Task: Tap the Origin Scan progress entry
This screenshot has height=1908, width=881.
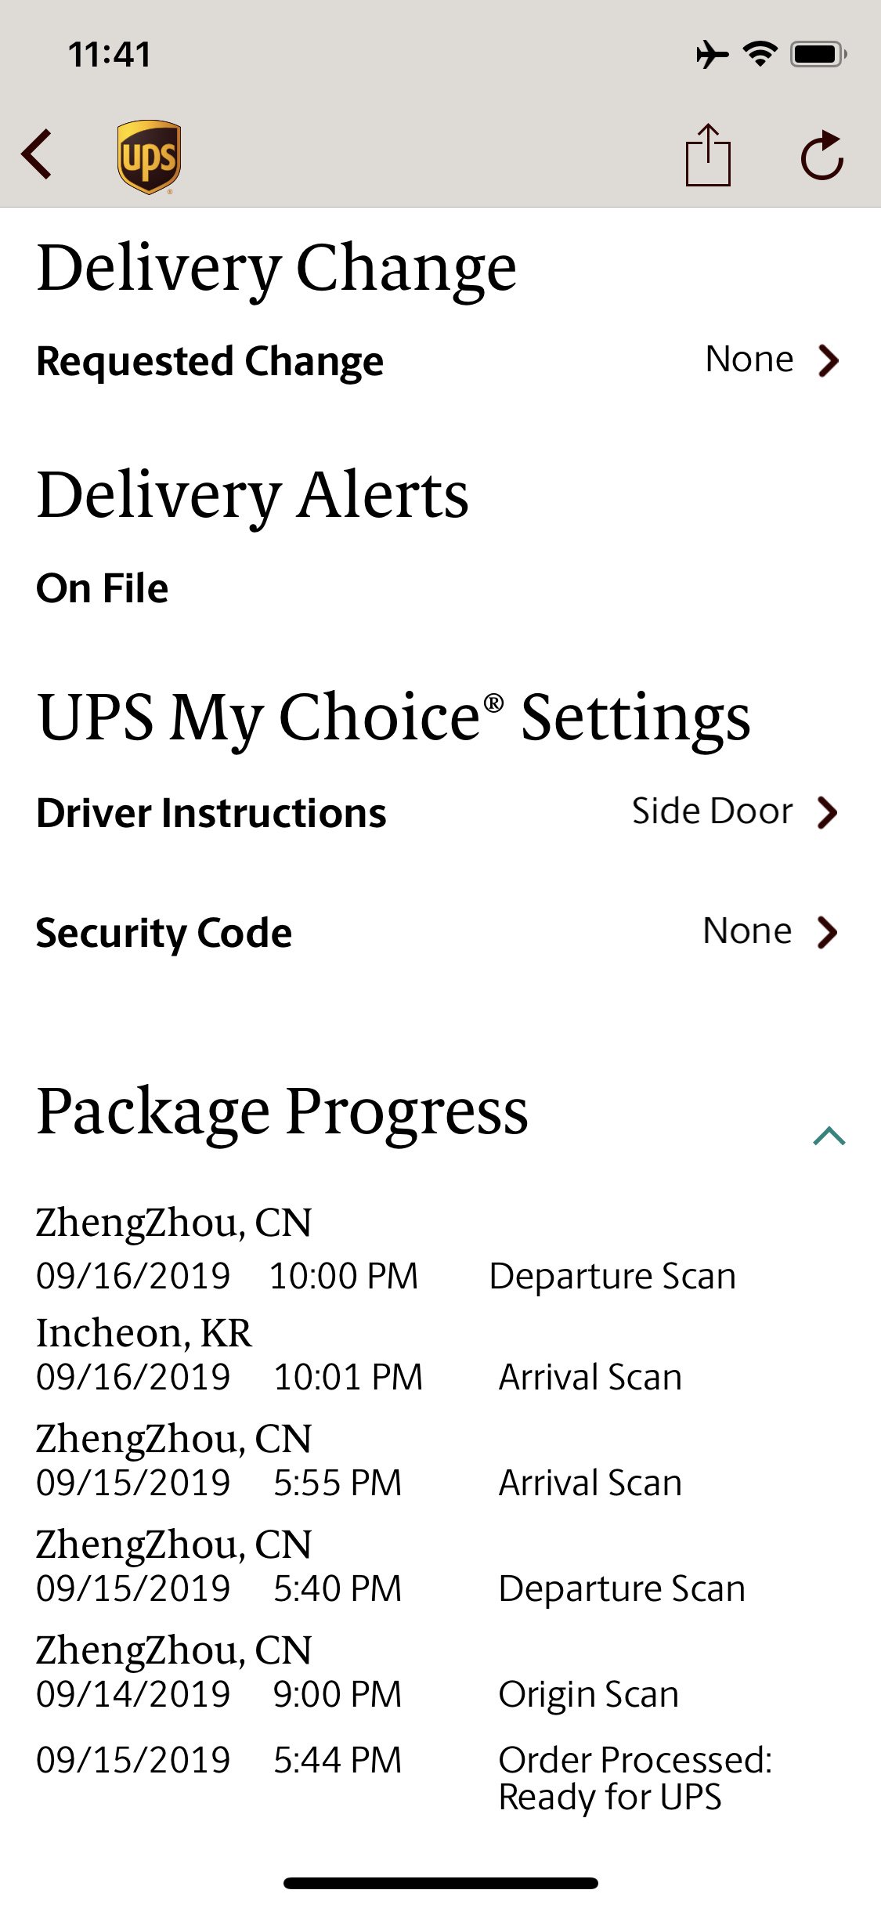Action: click(587, 1694)
